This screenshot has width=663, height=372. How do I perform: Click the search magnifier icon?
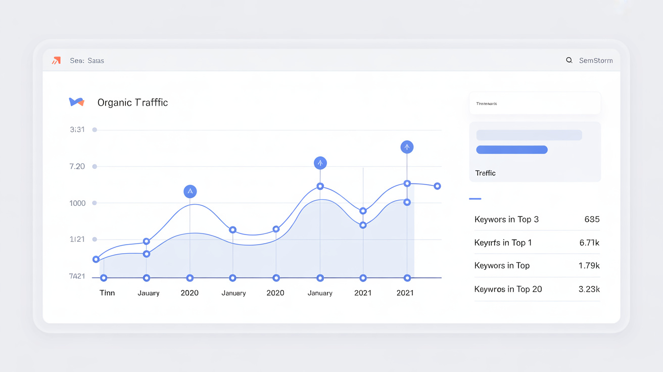point(569,60)
